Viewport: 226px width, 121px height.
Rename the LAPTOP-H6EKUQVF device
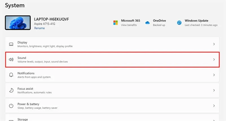coord(39,28)
